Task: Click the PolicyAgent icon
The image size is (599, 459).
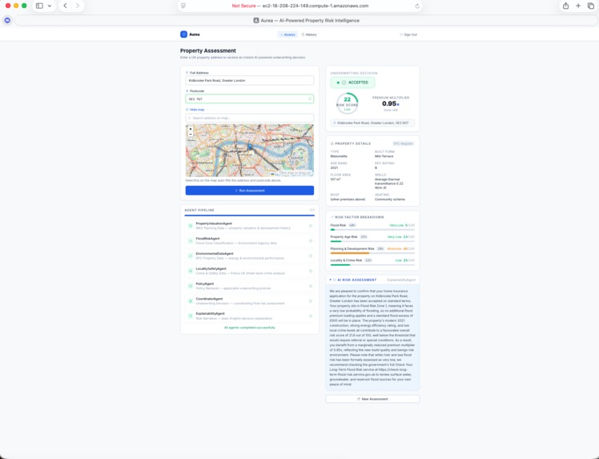Action: coord(191,286)
